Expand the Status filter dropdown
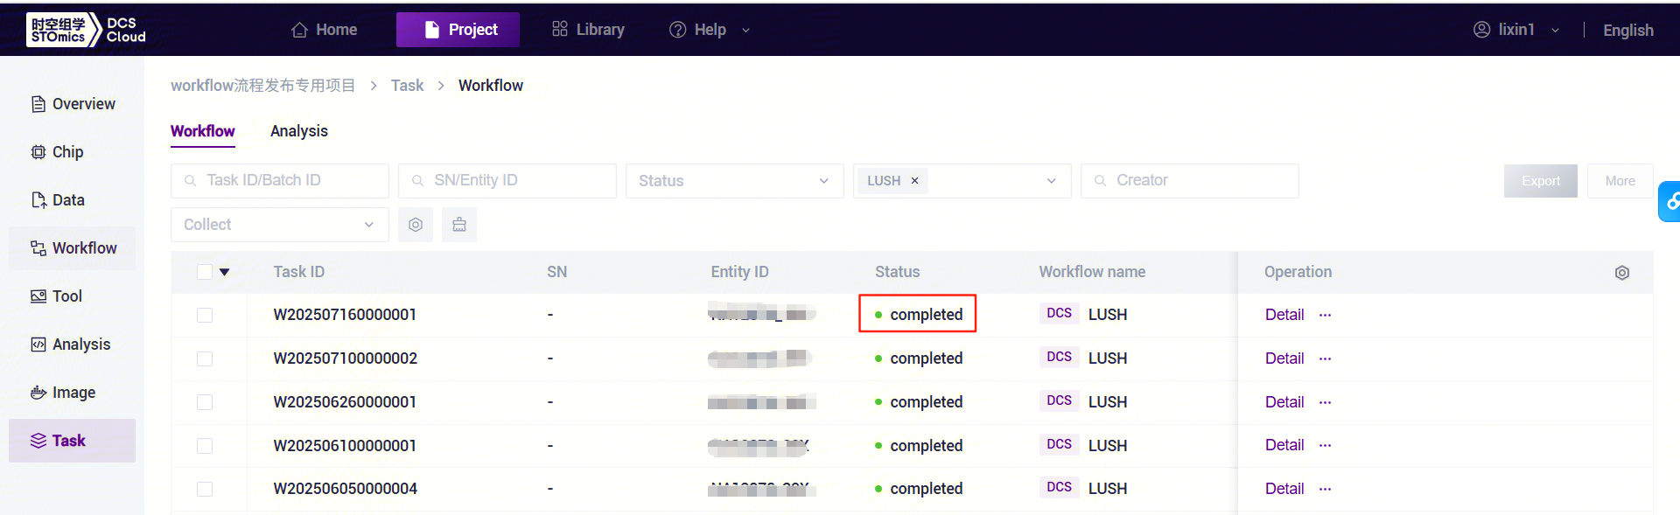 point(733,181)
